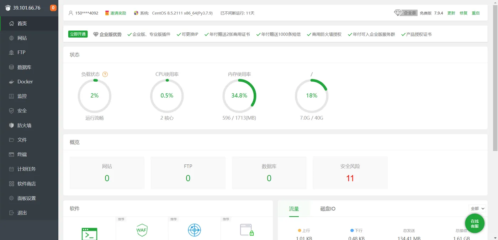The height and width of the screenshot is (240, 498).
Task: Click the 7.0G / 40G disk text
Action: coord(312,118)
